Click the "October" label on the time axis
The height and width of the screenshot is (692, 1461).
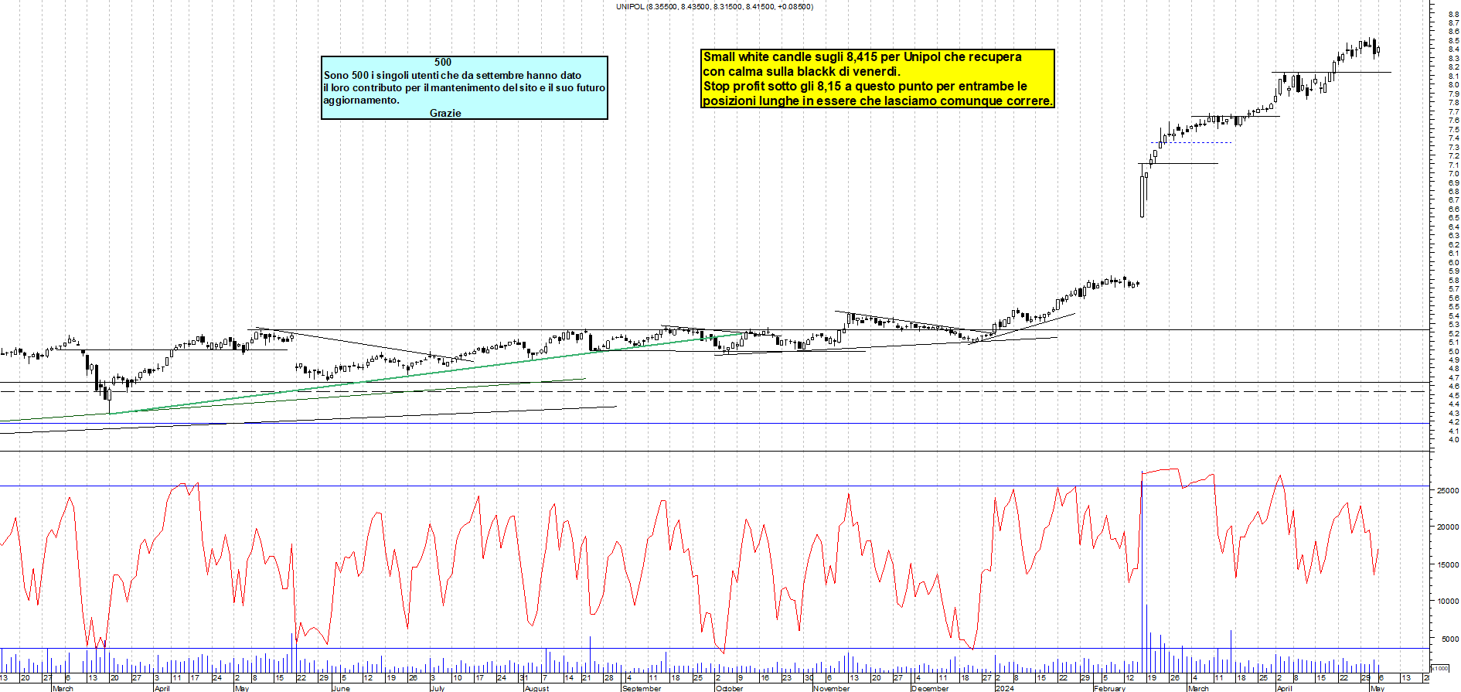click(729, 688)
